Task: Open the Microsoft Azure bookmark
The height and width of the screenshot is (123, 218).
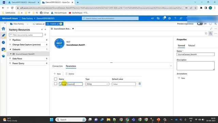Action: (59, 13)
